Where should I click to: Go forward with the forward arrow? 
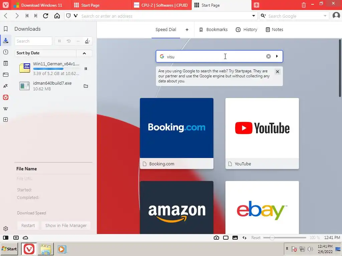tap(17, 16)
